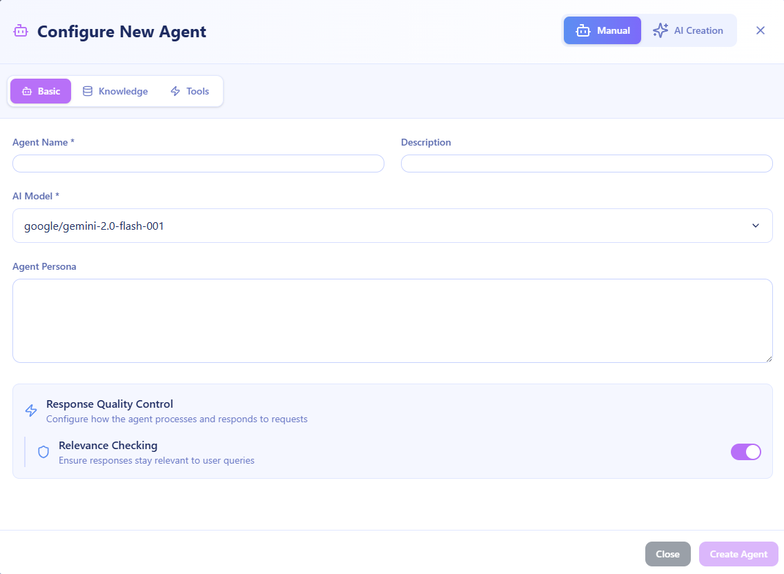Screen dimensions: 784x574
Task: Click the Agent Persona label
Action: (x=44, y=266)
